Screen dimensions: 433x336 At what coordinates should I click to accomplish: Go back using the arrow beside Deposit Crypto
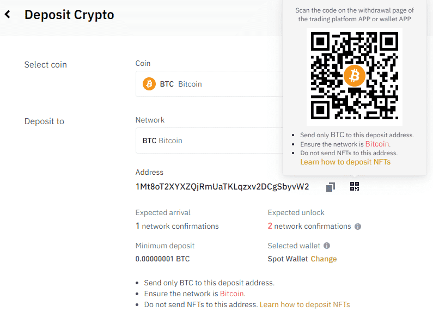click(x=8, y=15)
